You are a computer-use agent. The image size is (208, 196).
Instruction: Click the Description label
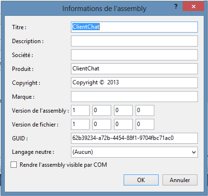coord(28,41)
